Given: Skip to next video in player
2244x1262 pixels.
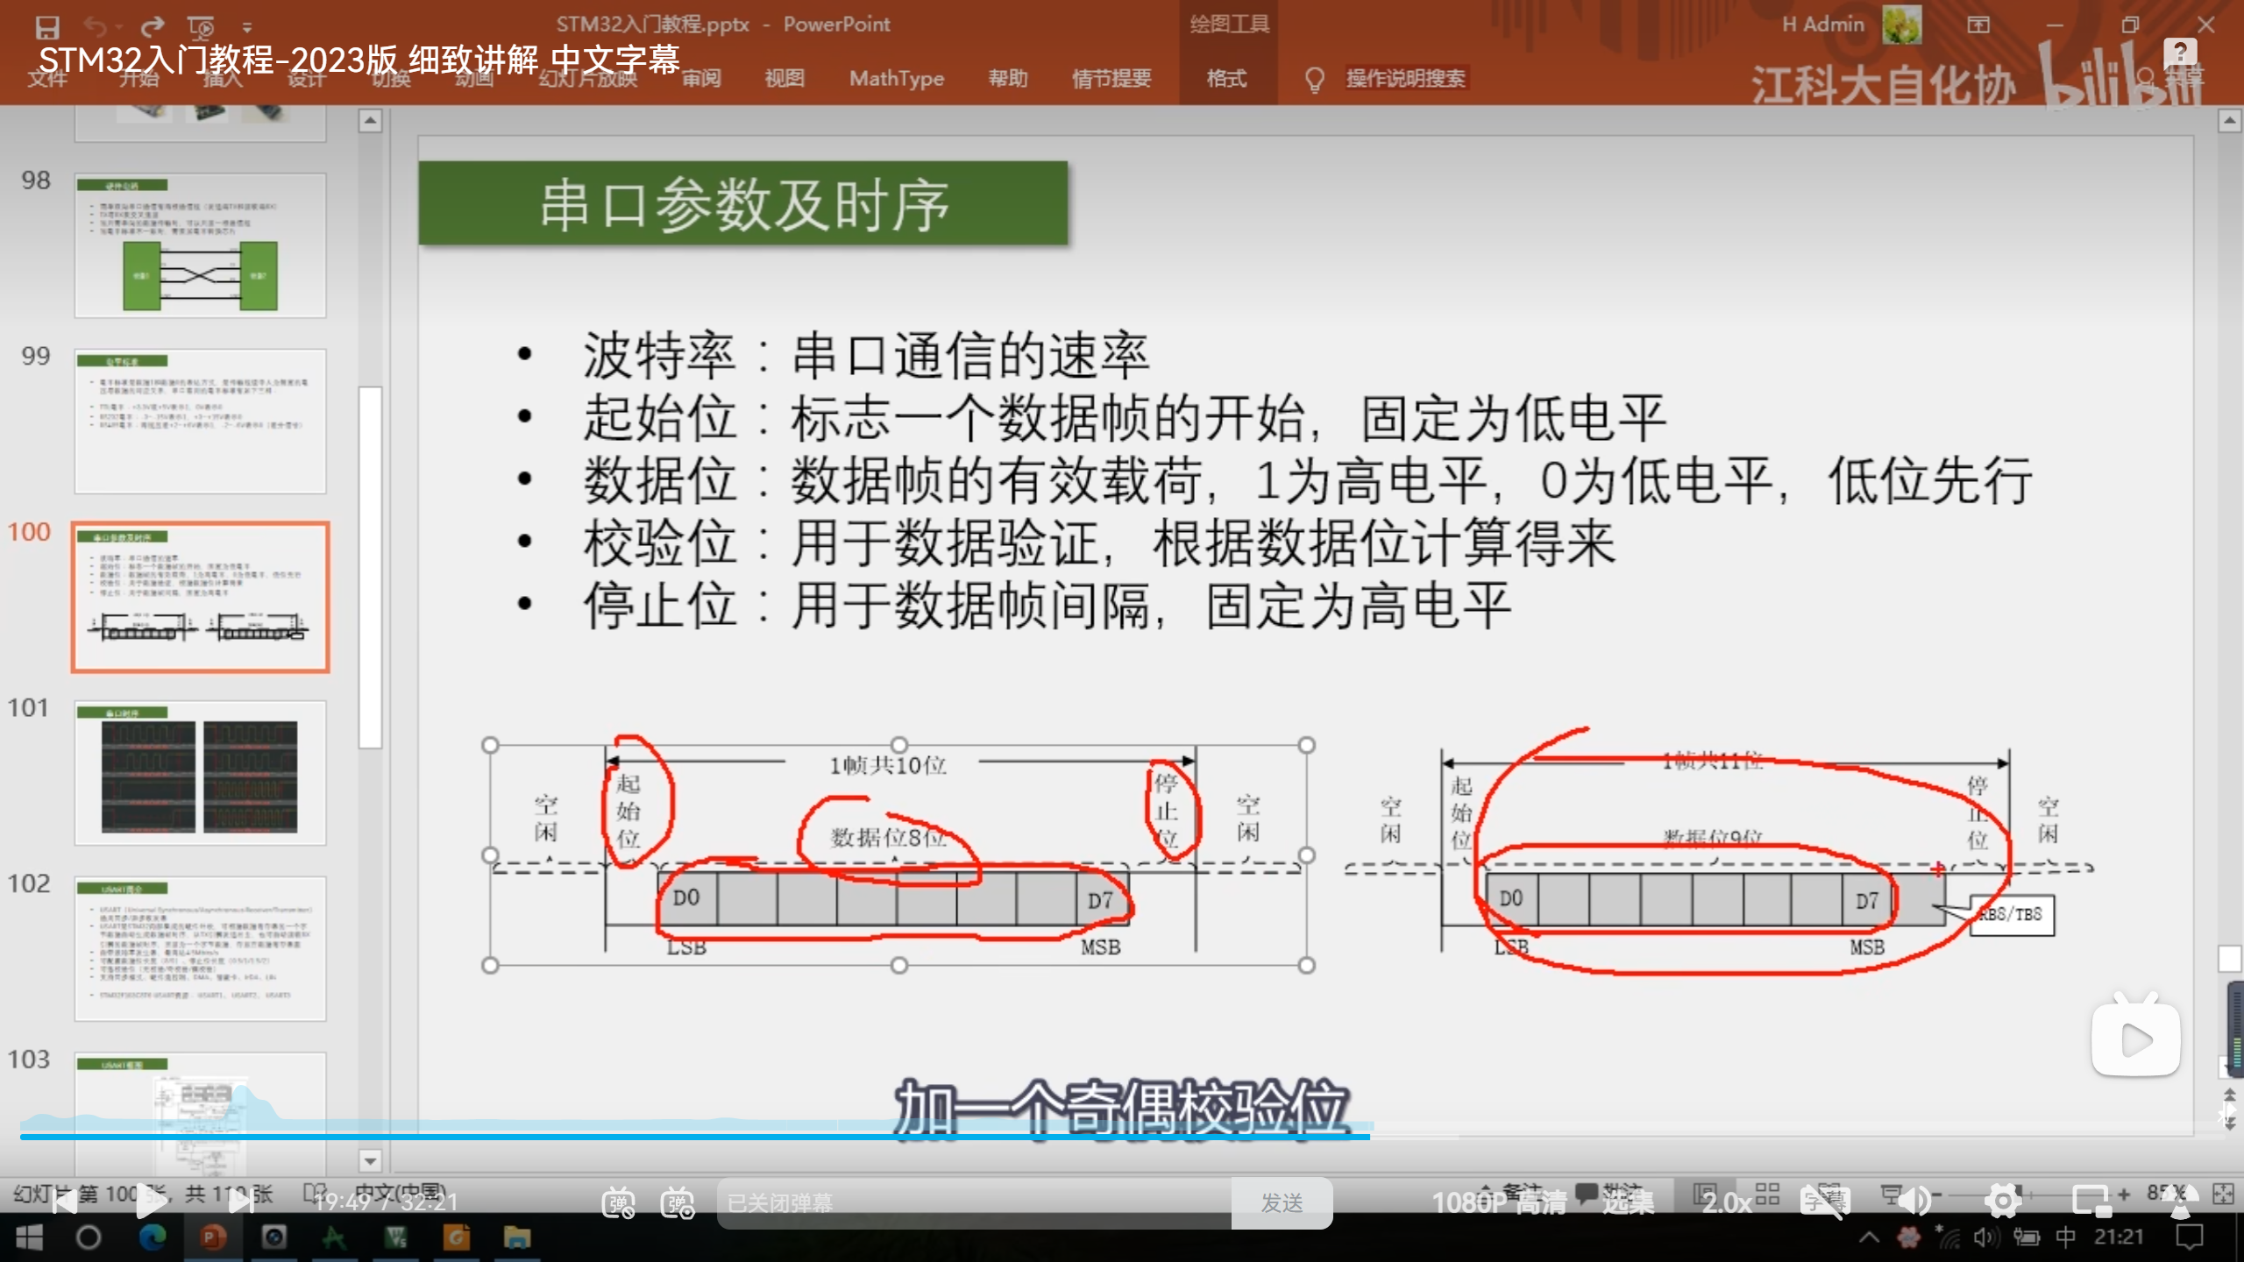Looking at the screenshot, I should [241, 1202].
